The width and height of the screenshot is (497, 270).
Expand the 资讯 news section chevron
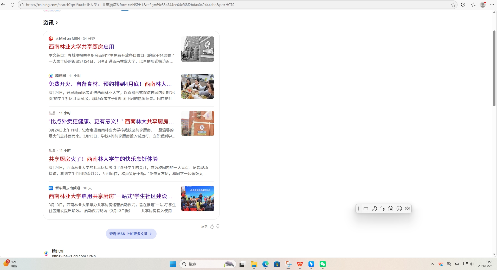[x=57, y=23]
